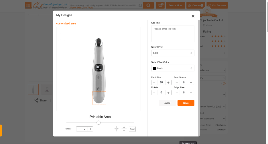Open the Select Text Color dropdown
Screen dimensions: 268x144
(172, 68)
